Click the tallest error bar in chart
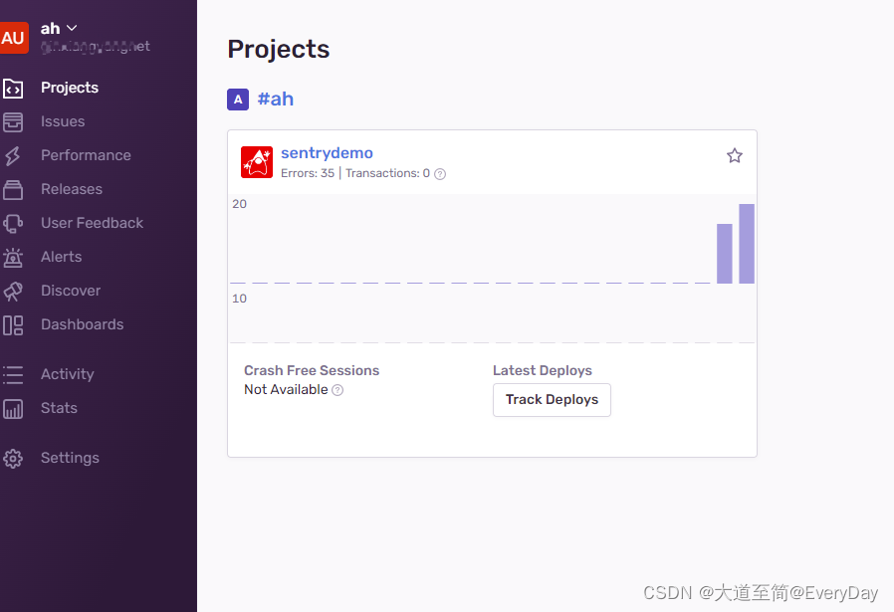Viewport: 894px width, 612px height. (x=747, y=244)
